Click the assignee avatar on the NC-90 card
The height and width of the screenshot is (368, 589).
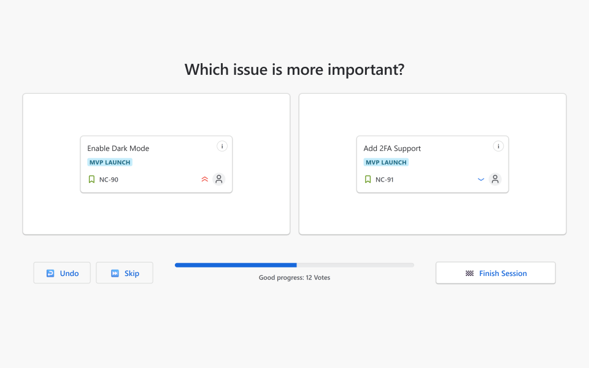click(219, 179)
